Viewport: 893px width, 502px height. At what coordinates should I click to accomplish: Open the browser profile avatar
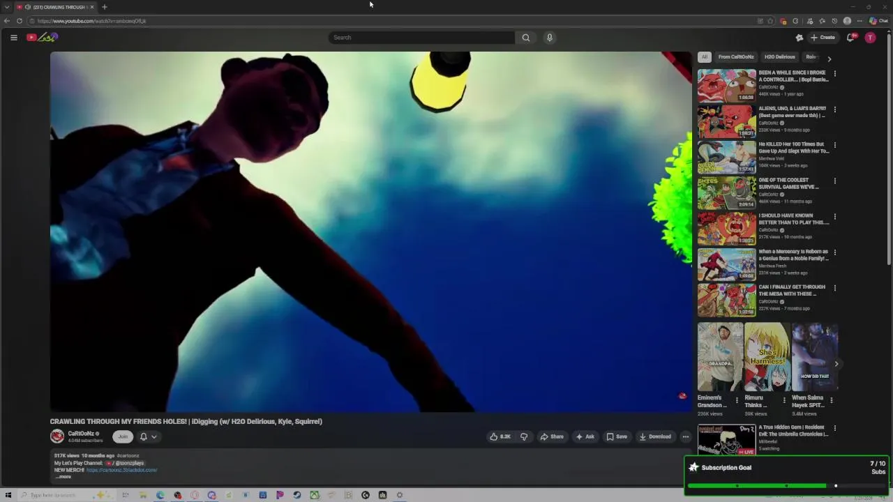(x=848, y=21)
